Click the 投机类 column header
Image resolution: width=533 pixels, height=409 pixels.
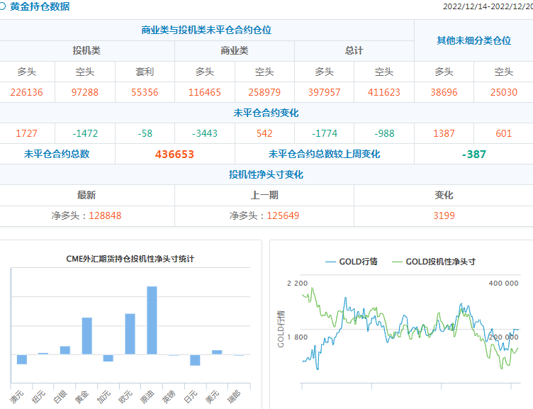pos(86,51)
